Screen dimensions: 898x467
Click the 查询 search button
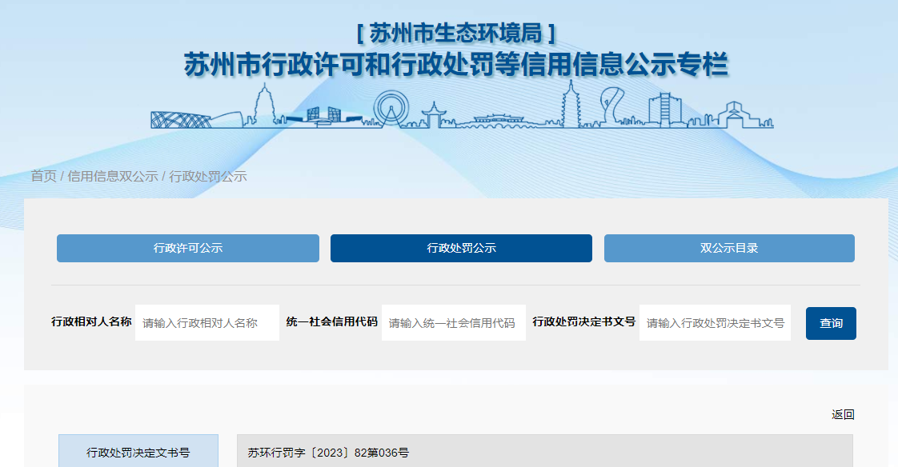(x=831, y=323)
